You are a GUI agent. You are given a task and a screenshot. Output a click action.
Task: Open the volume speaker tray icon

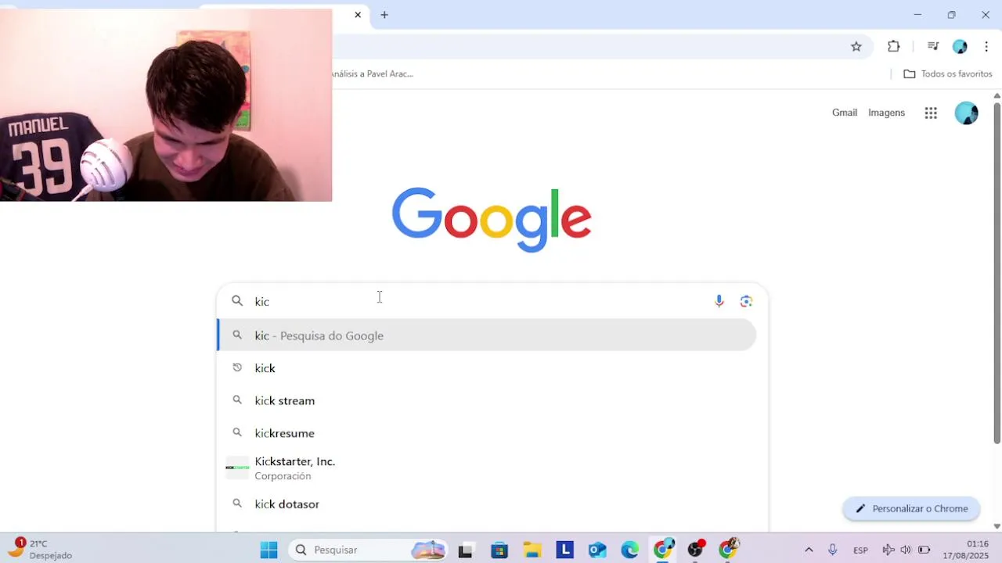pyautogui.click(x=906, y=550)
